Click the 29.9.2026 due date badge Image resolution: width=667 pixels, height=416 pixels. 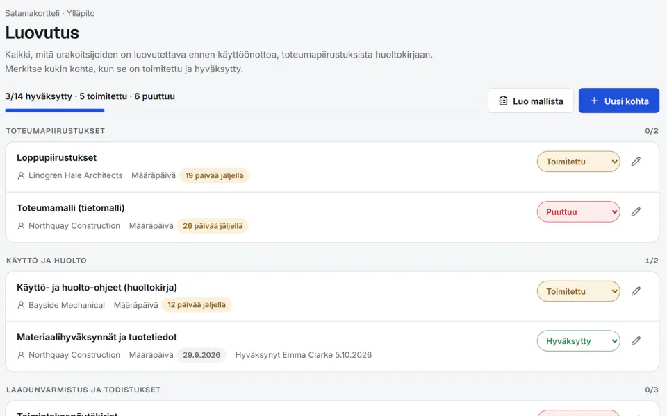click(201, 355)
